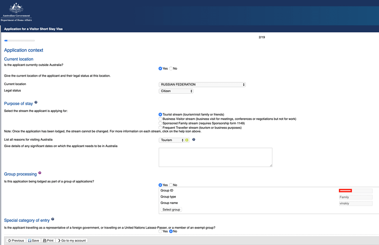Click the application progress bar
This screenshot has width=379, height=245.
tap(20, 41)
